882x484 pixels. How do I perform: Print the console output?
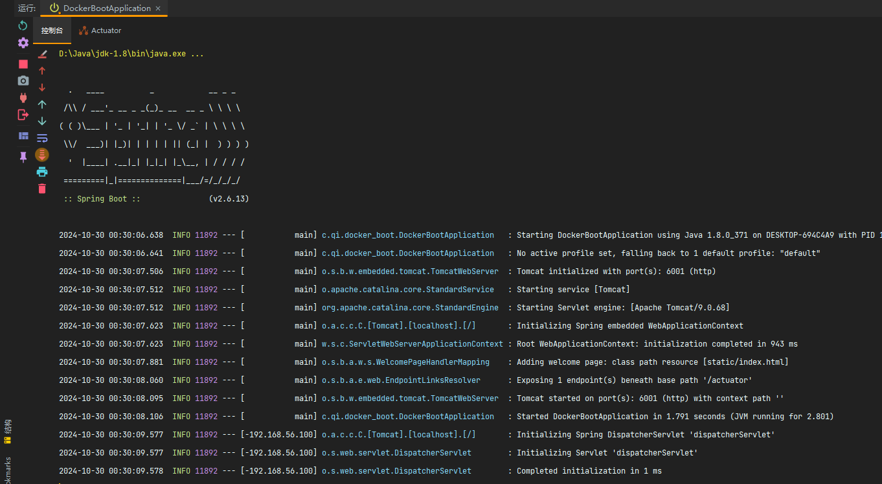(x=42, y=172)
